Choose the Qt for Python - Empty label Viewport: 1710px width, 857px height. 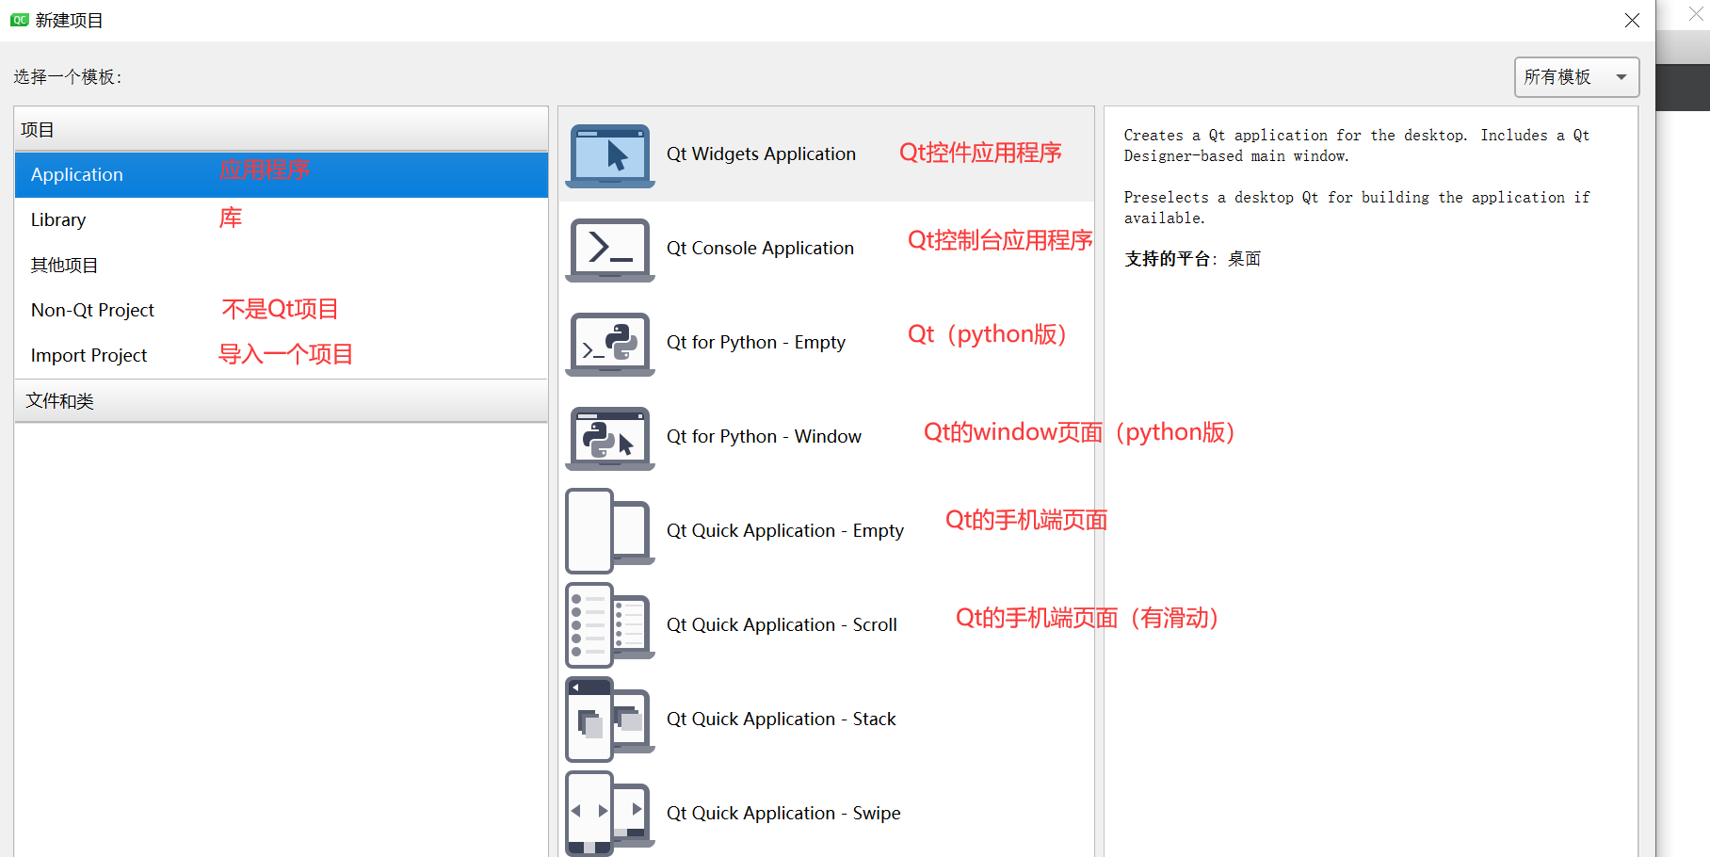pyautogui.click(x=756, y=343)
